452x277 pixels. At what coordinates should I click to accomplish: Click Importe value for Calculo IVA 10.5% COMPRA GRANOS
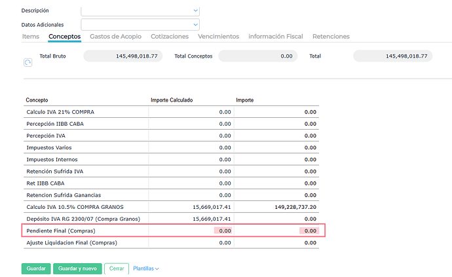tap(296, 206)
